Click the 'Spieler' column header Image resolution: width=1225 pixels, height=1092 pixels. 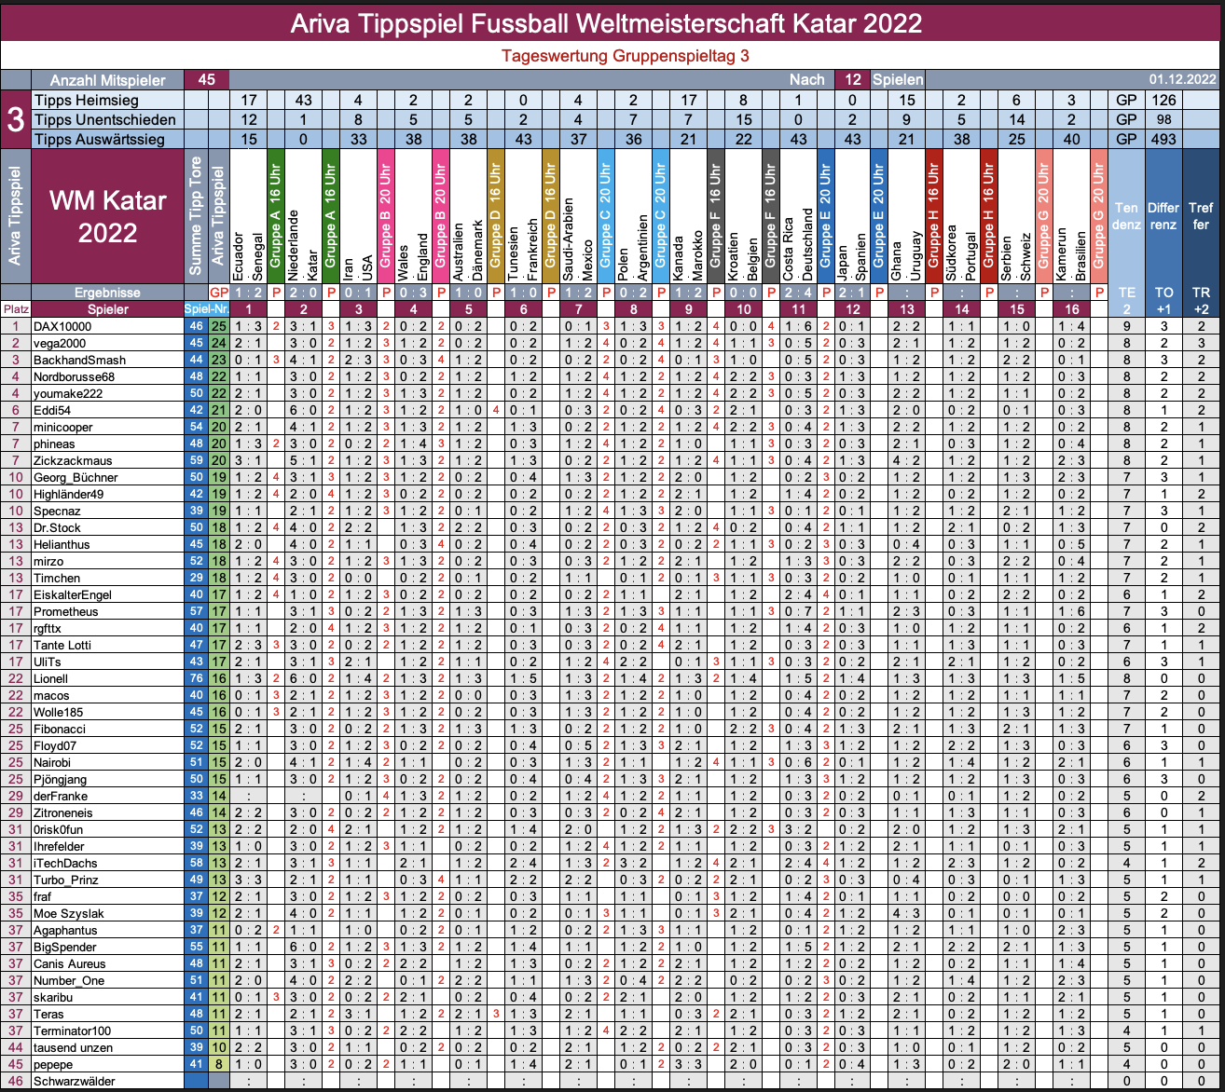[107, 309]
